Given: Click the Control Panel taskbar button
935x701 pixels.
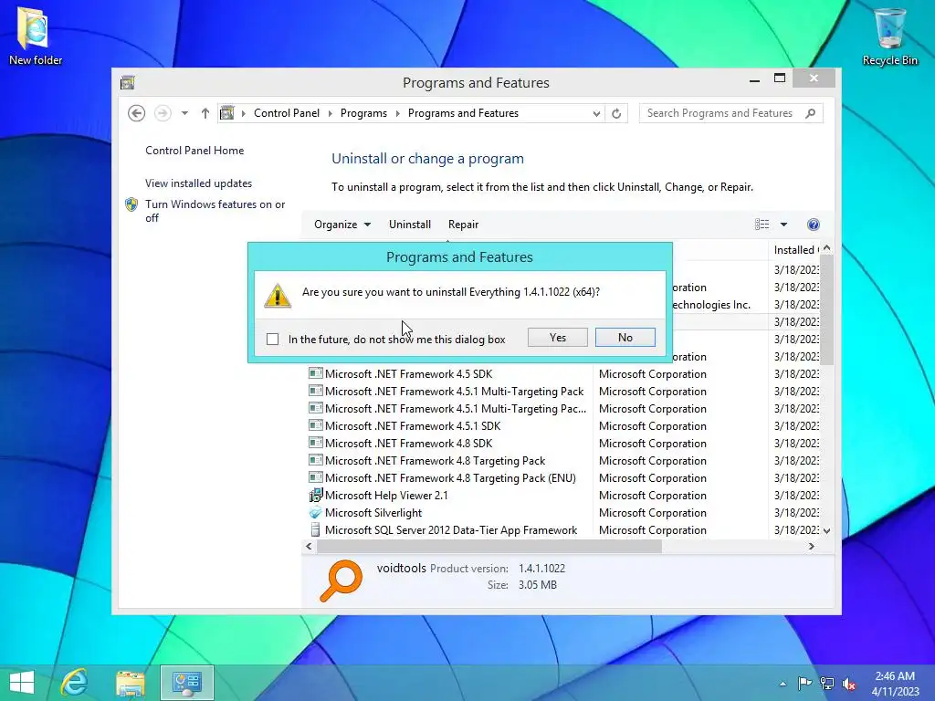Looking at the screenshot, I should click(186, 683).
